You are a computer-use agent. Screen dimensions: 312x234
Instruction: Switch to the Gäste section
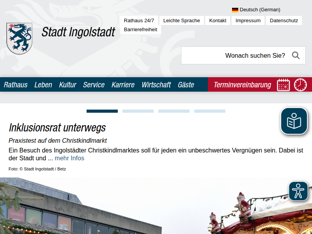pyautogui.click(x=186, y=84)
